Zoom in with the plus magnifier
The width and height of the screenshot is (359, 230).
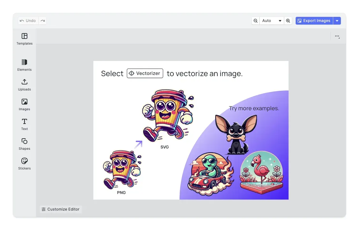288,21
